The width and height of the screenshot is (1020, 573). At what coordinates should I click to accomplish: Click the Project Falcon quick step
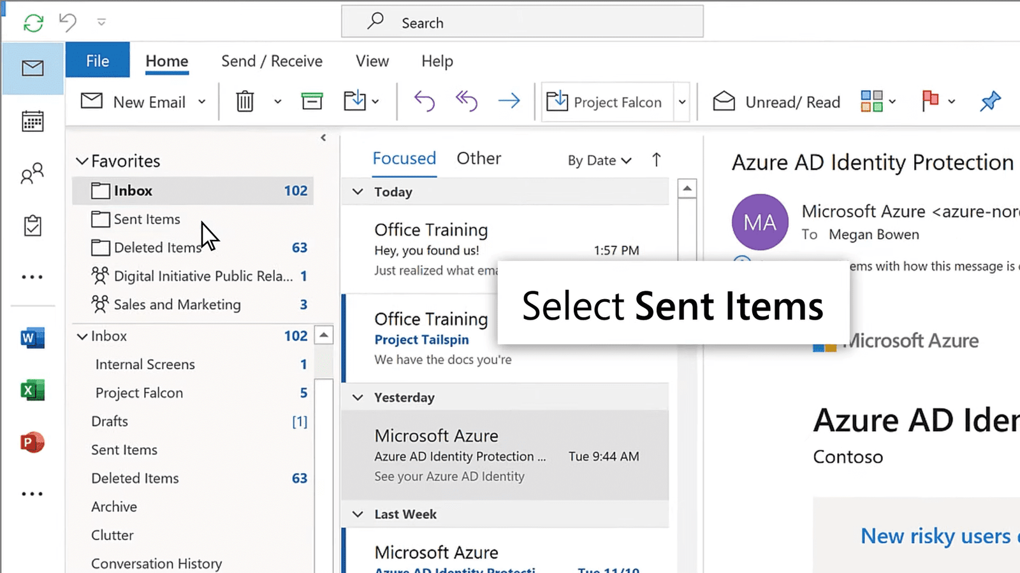(607, 102)
